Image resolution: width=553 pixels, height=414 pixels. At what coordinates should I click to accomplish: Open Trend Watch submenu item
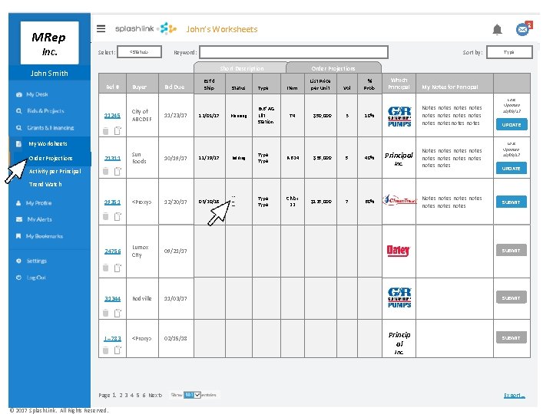pos(45,184)
